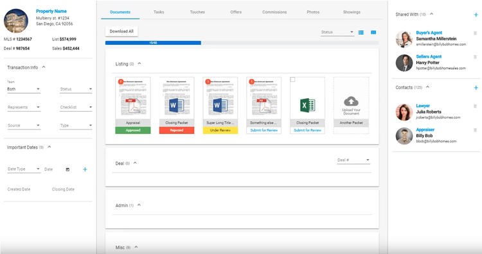
Task: Switch to grid column view icon
Action: click(x=373, y=32)
